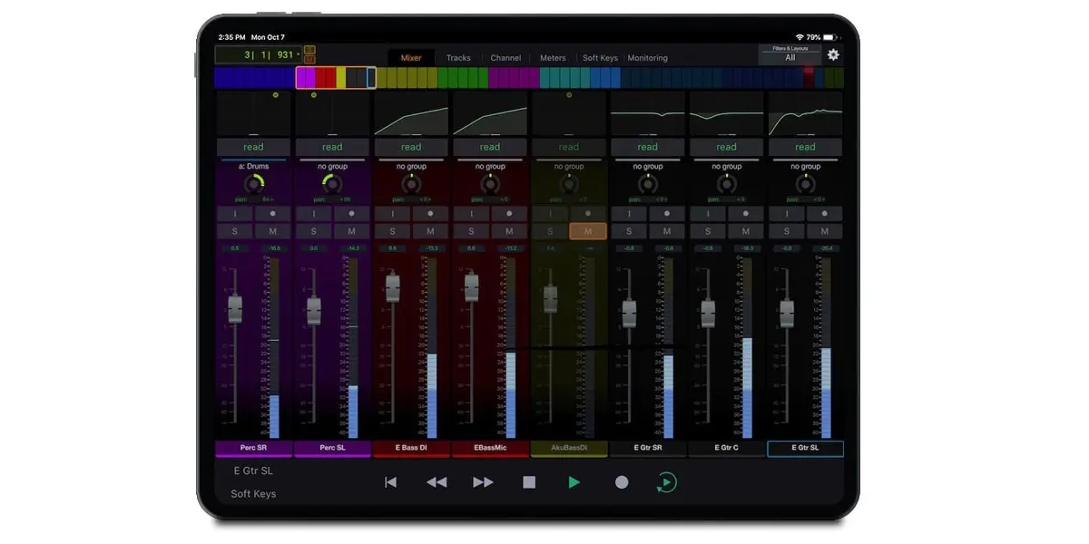Open the 'no group' selector on Perc SL
Screen dimensions: 1089x544
(332, 167)
